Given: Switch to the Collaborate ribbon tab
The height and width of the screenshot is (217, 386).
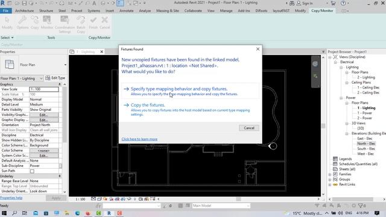Looking at the screenshot, I should pyautogui.click(x=193, y=11).
